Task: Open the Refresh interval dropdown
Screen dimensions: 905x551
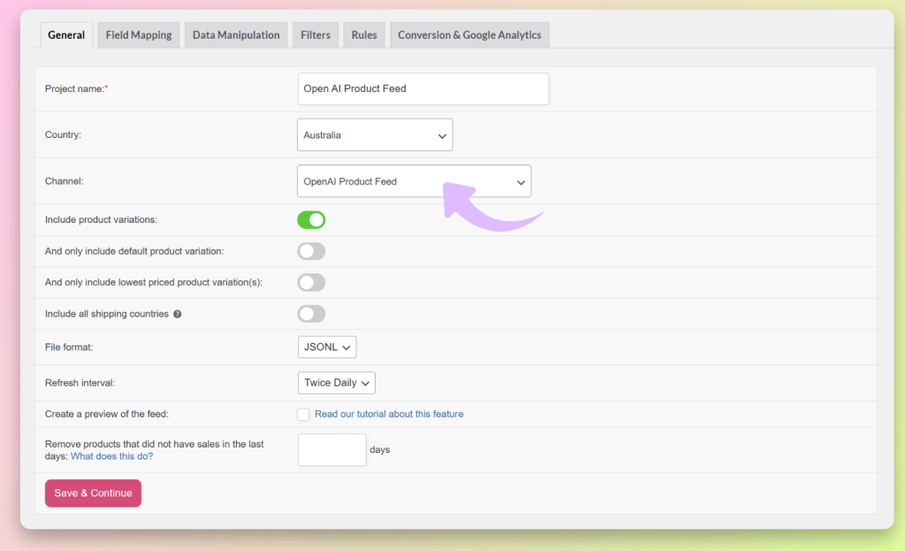Action: coord(336,382)
